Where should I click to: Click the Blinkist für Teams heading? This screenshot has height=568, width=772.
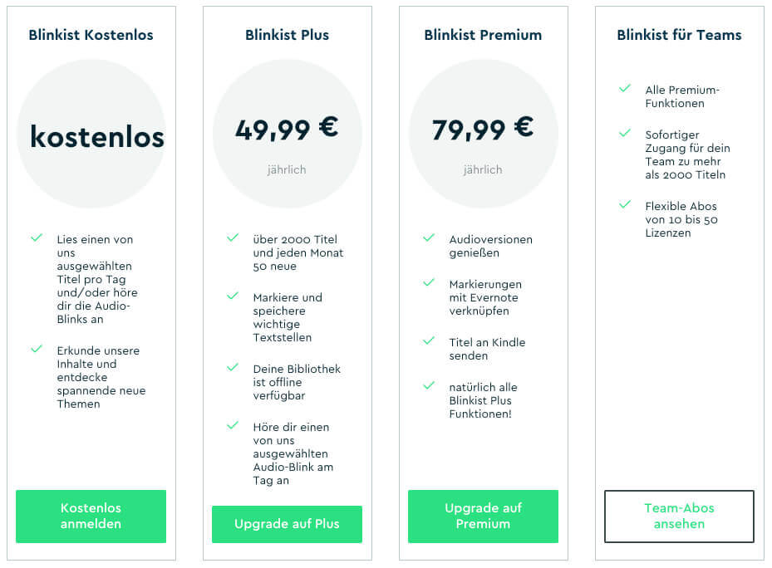pos(679,35)
